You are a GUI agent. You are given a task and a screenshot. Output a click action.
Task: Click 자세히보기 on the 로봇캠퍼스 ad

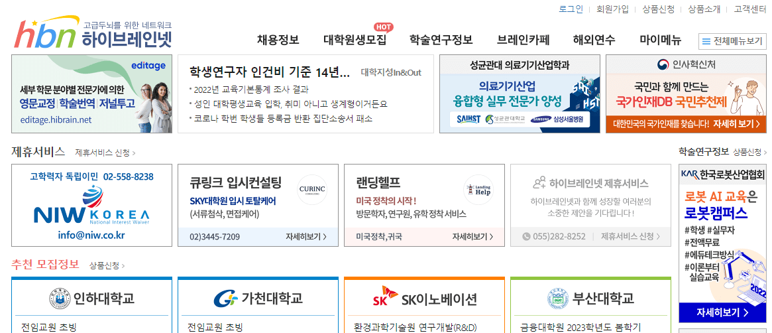[x=723, y=312]
